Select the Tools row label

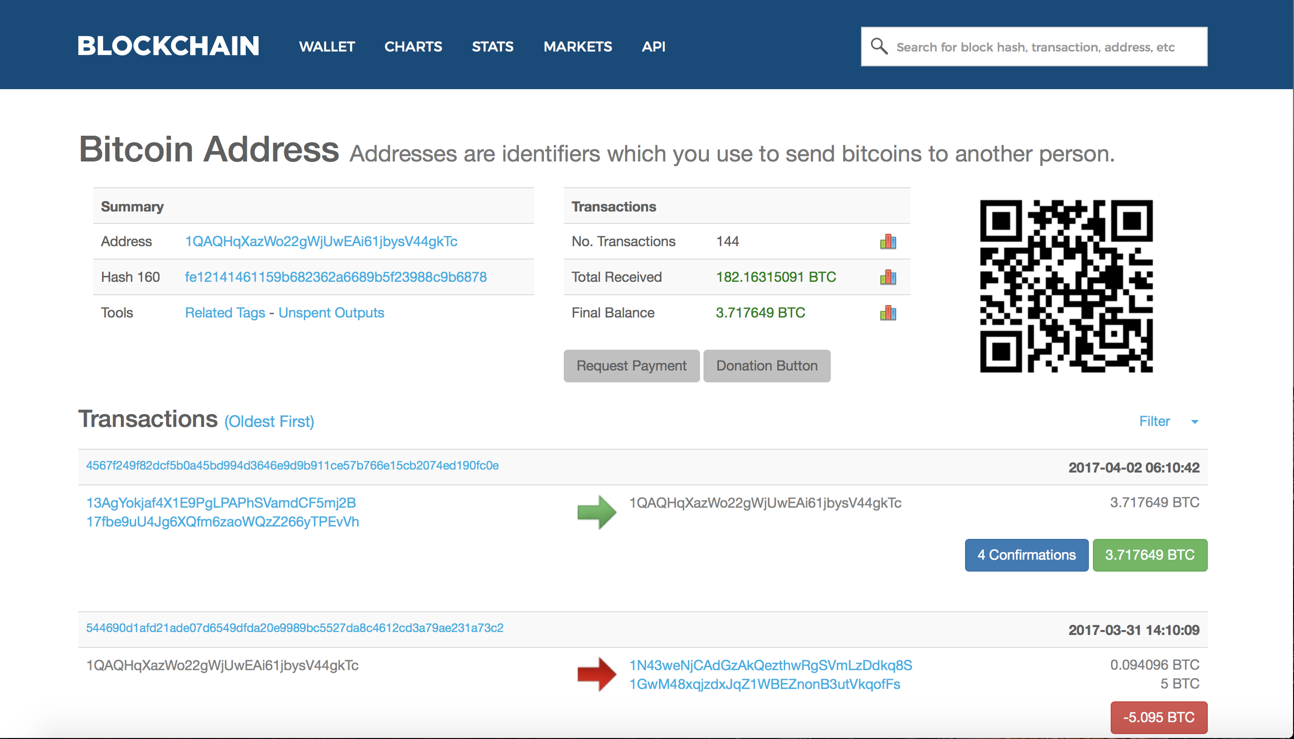tap(117, 313)
